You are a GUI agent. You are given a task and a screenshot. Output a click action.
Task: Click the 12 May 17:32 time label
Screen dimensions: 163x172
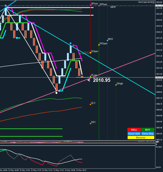59,170
